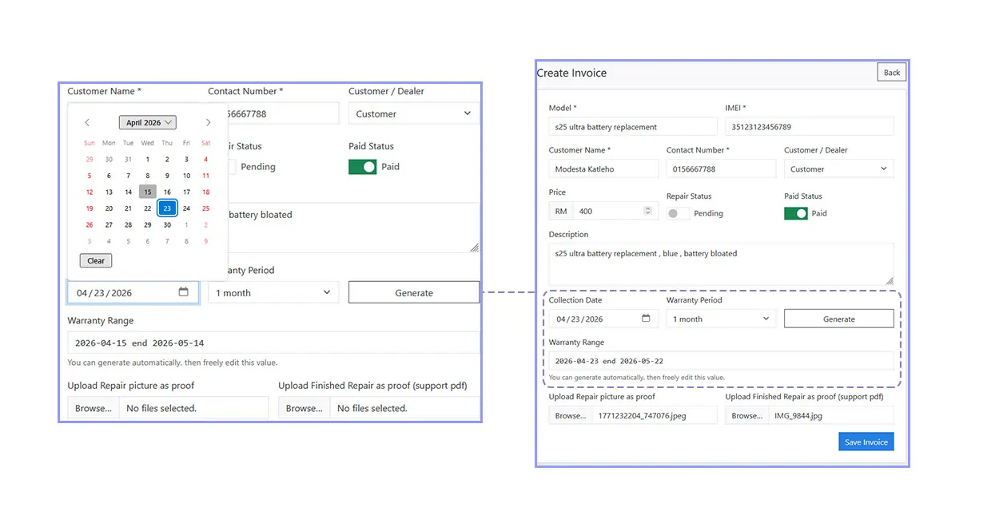Viewport: 1007px width, 527px height.
Task: Open the 1 month Warranty Period dropdown on the left
Action: (273, 292)
